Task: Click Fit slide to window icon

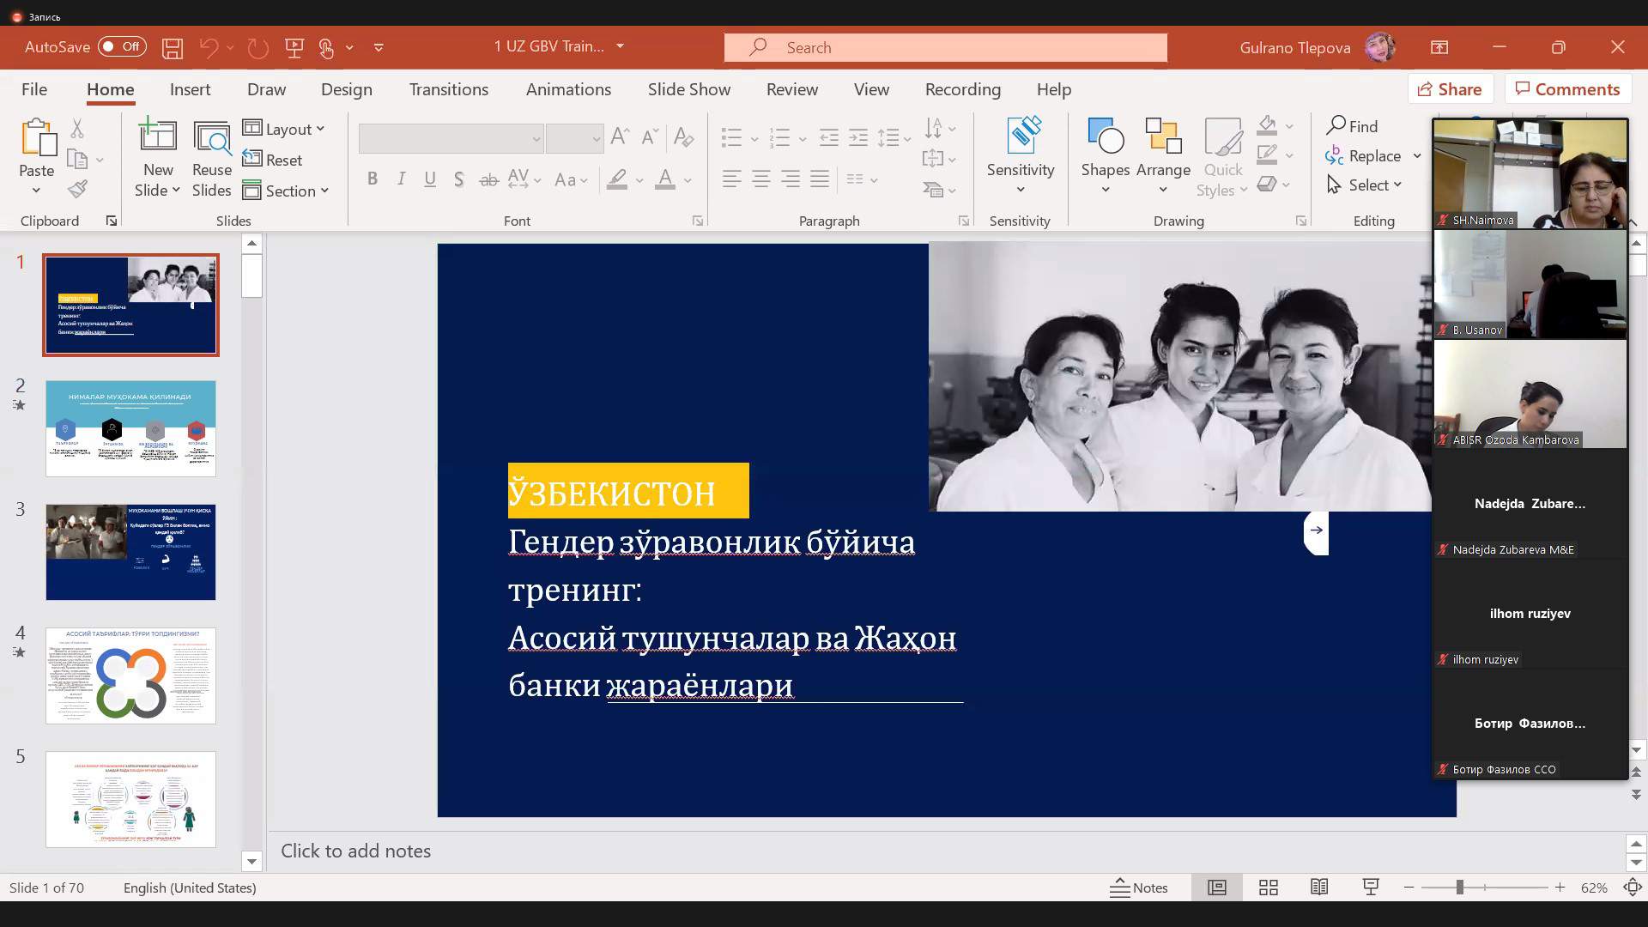Action: 1633,888
